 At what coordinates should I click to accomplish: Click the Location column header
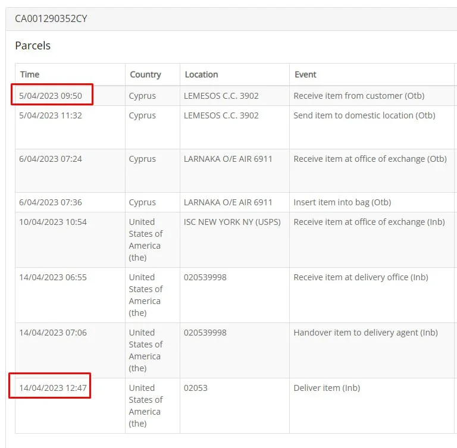point(201,74)
